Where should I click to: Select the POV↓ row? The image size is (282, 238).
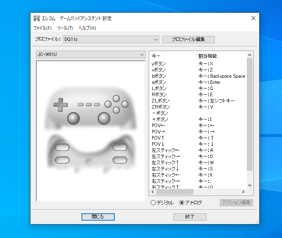click(x=198, y=144)
